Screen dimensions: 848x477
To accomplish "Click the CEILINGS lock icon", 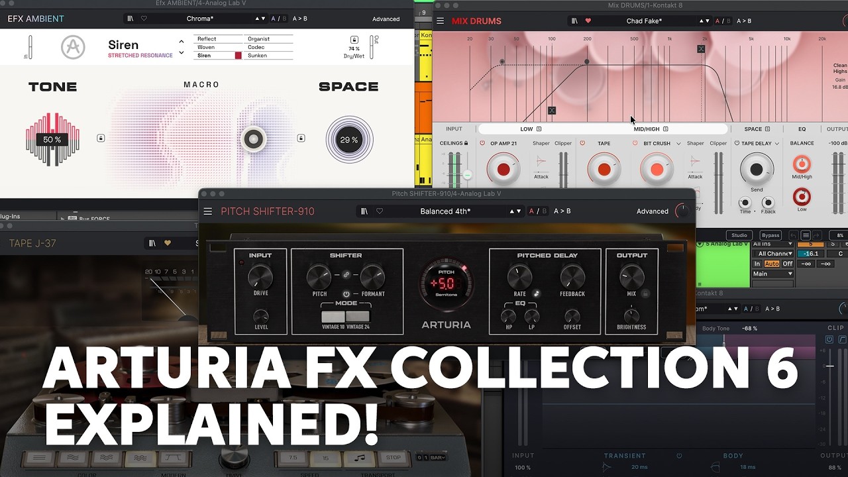I will coord(466,143).
